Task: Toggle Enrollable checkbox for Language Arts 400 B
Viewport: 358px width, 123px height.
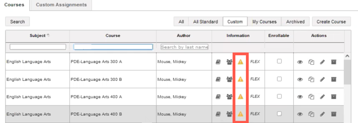Action: point(279,114)
